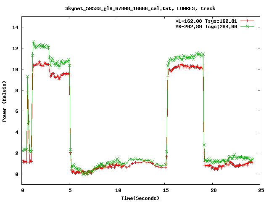Click the x-axis tick label 25
269x202 pixels.
click(261, 190)
